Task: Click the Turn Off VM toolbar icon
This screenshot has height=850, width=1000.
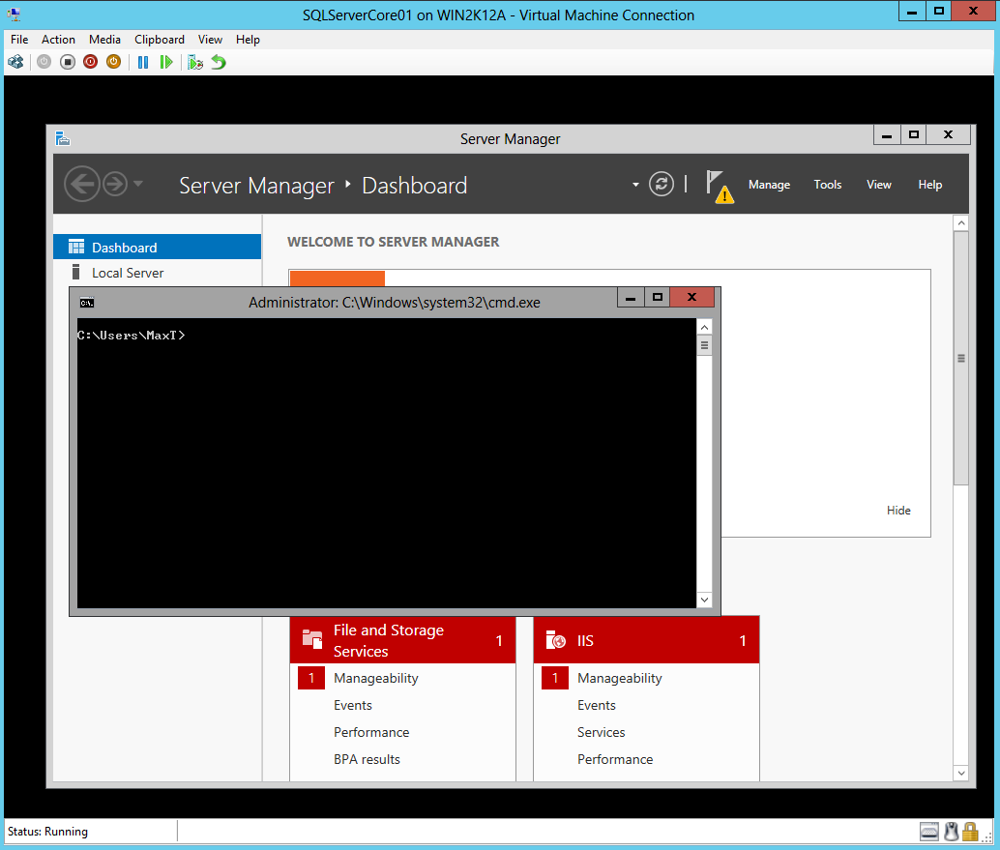Action: click(x=68, y=62)
